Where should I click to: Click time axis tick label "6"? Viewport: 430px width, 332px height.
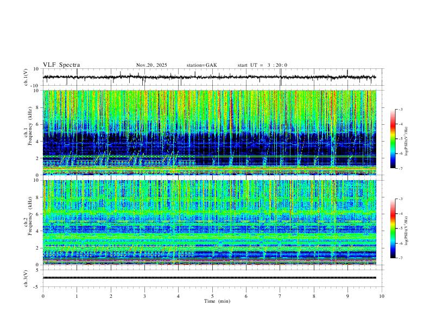point(246,296)
